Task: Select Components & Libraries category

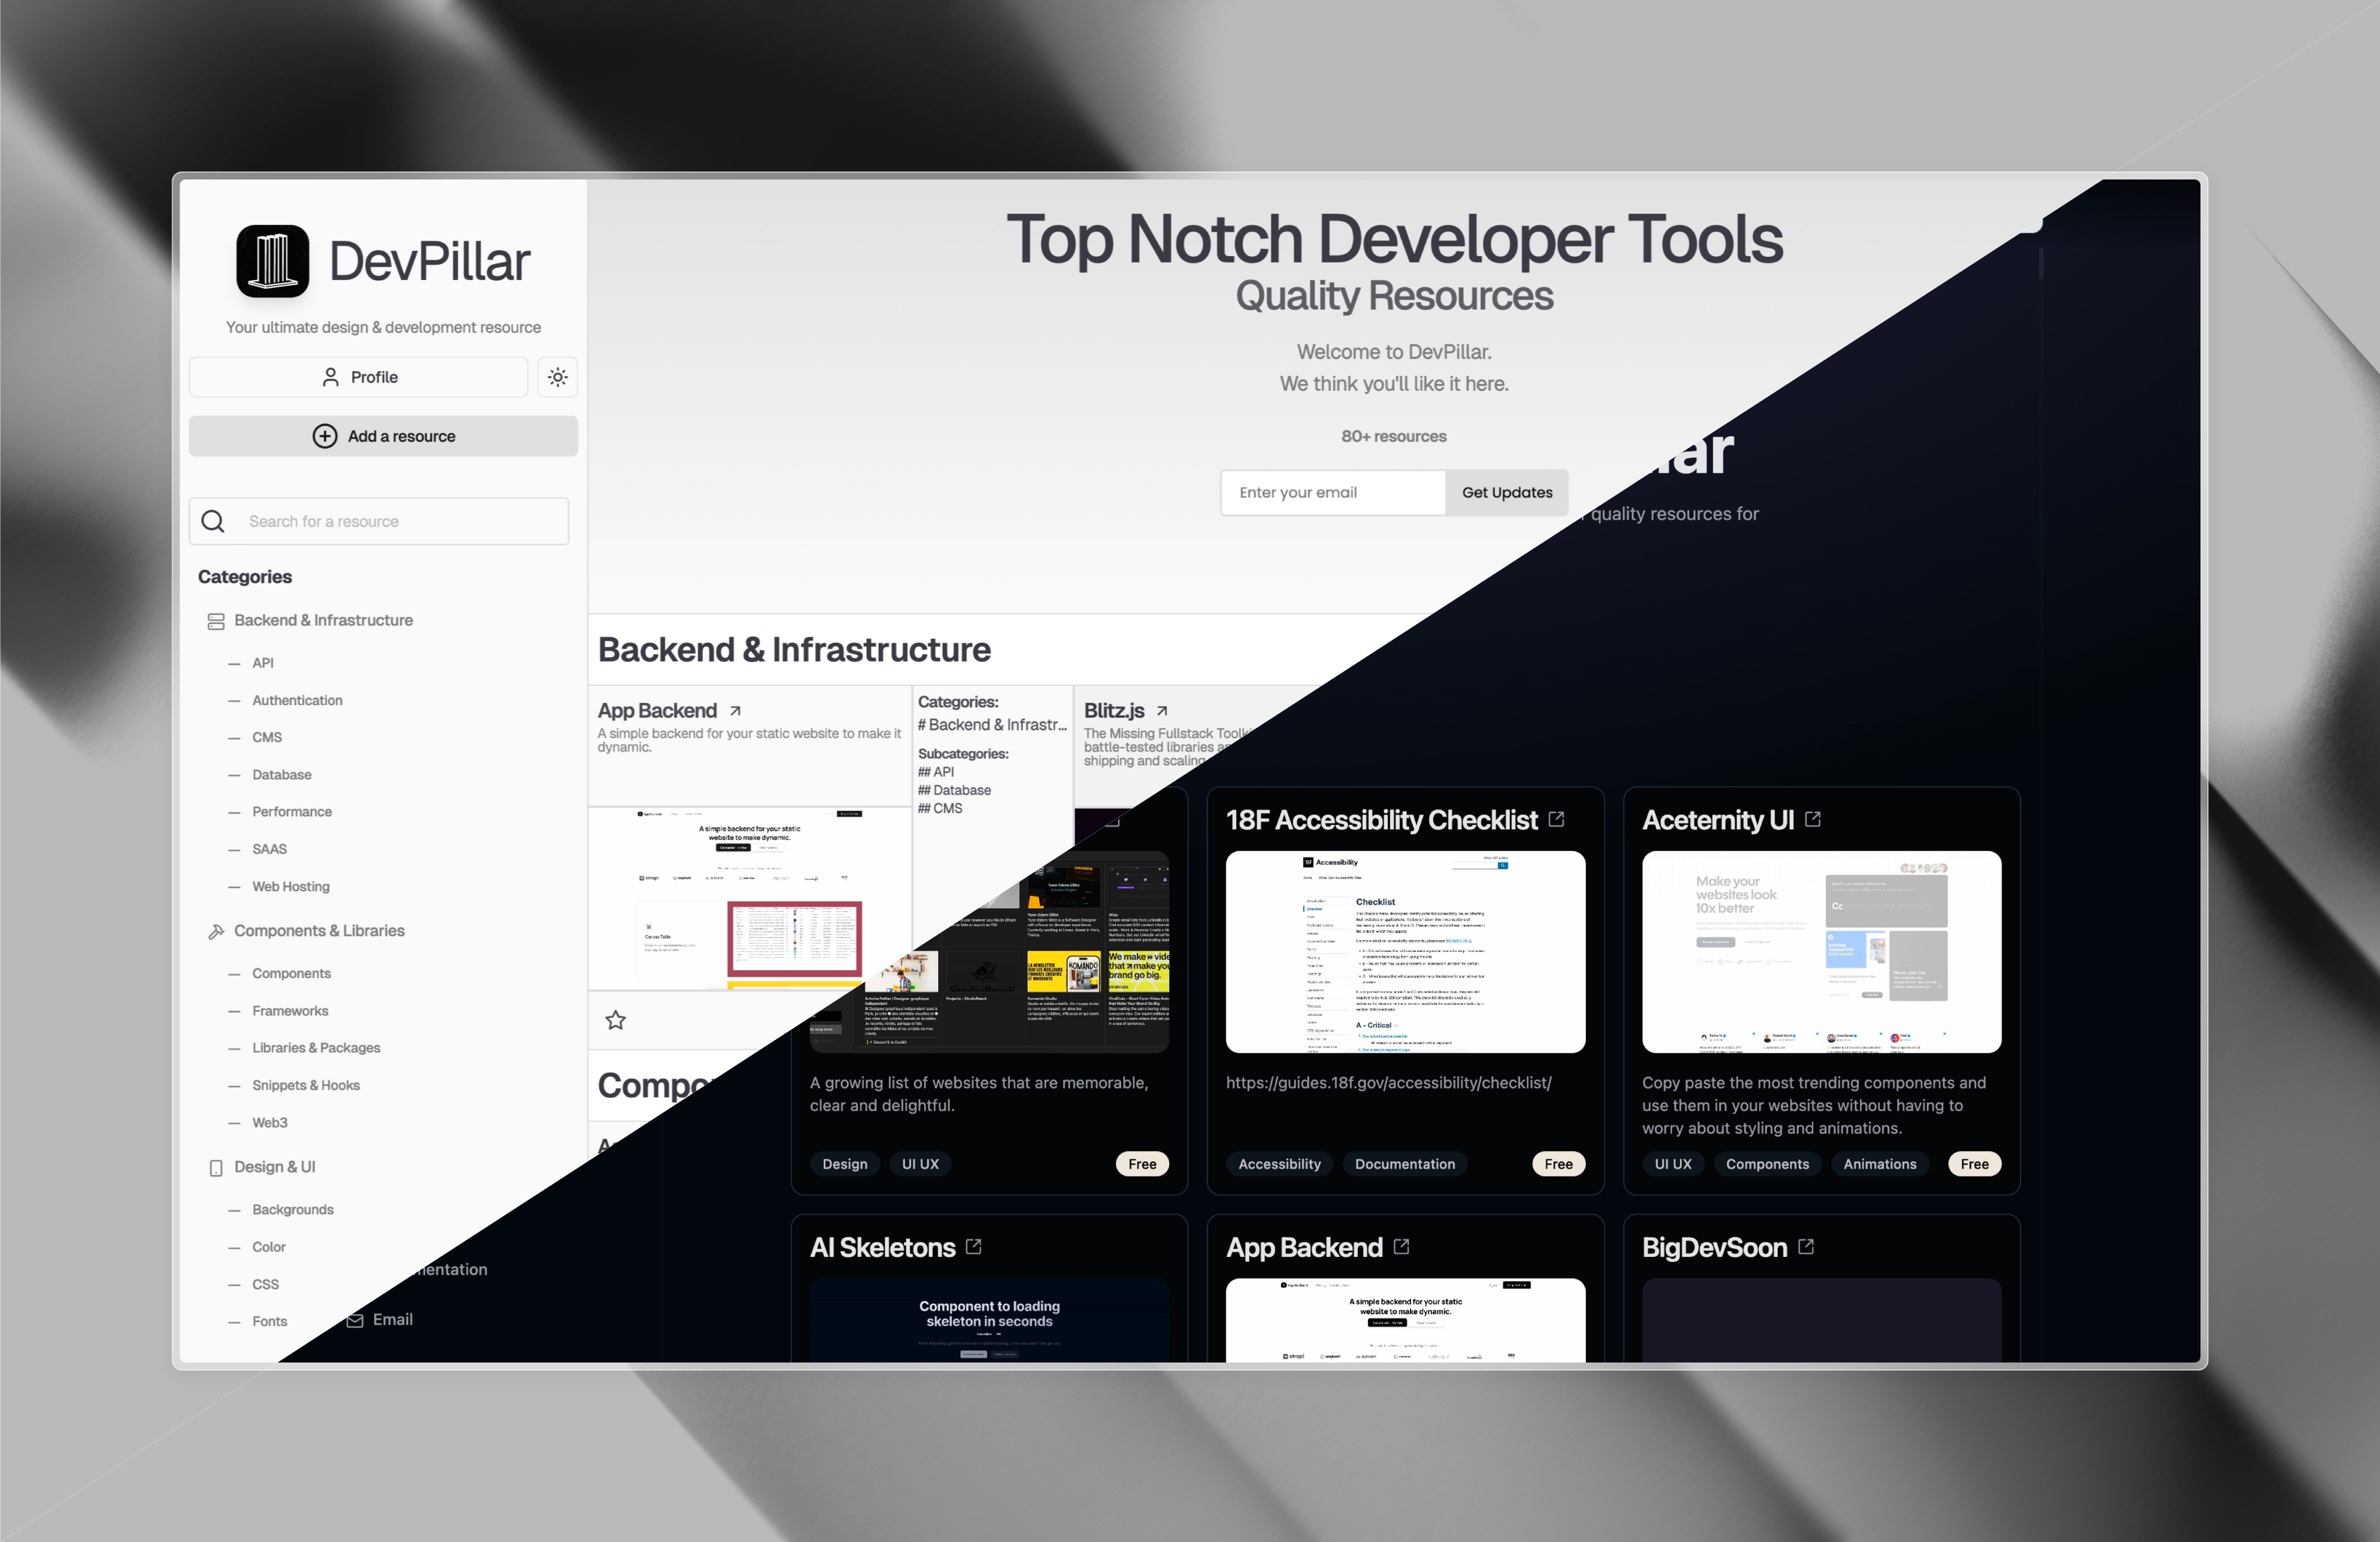Action: [319, 930]
